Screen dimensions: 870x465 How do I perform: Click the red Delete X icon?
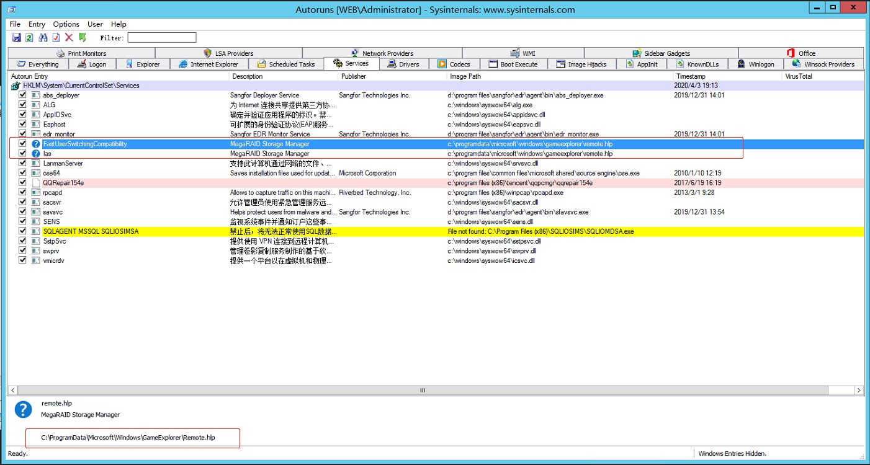coord(69,38)
